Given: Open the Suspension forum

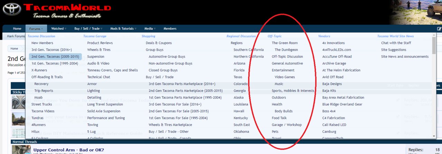Looking at the screenshot, I should point(95,57).
